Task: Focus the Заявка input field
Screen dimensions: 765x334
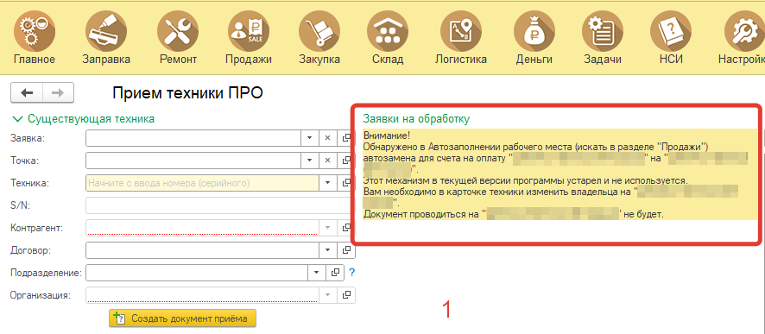Action: 193,138
